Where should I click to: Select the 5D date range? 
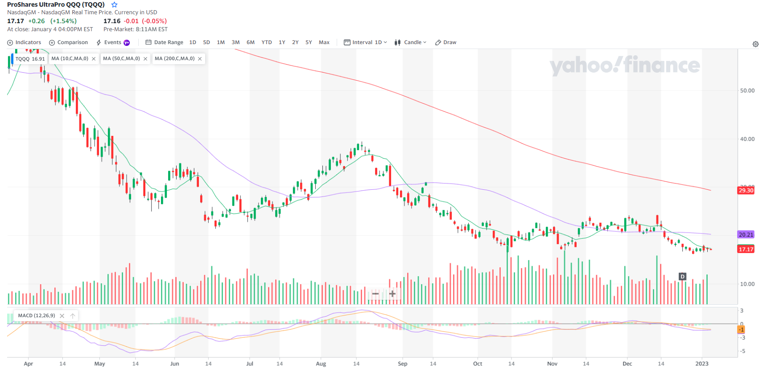[x=206, y=42]
